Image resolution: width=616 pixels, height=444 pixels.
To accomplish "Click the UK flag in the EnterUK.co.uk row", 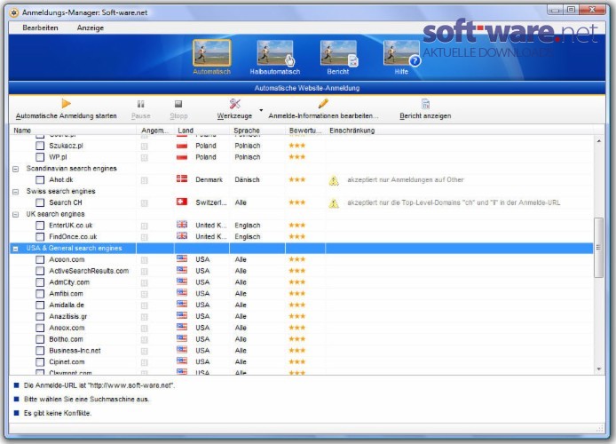I will [x=182, y=225].
